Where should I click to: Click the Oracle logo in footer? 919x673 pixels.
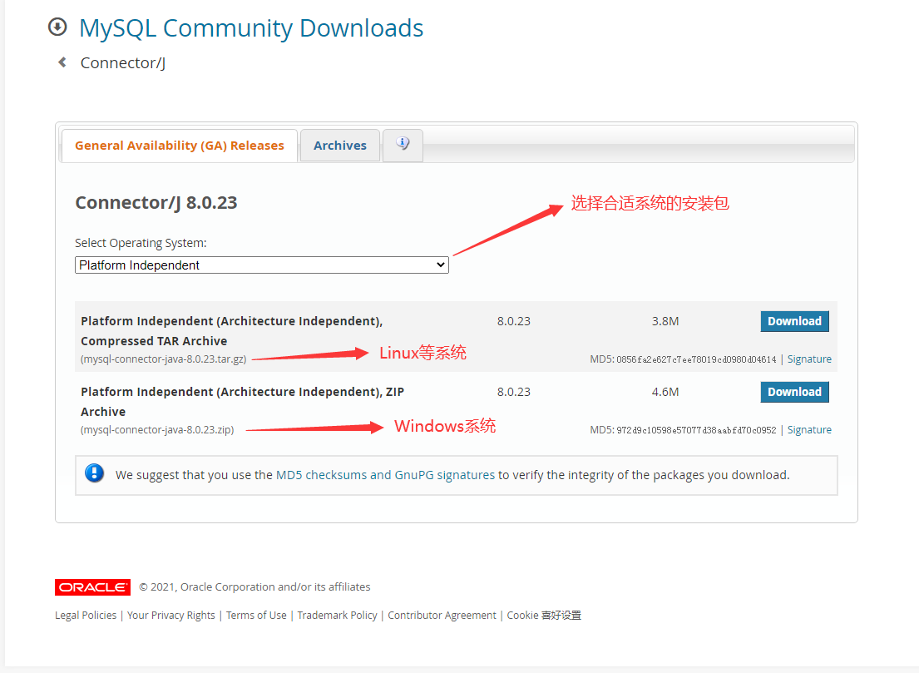point(92,586)
